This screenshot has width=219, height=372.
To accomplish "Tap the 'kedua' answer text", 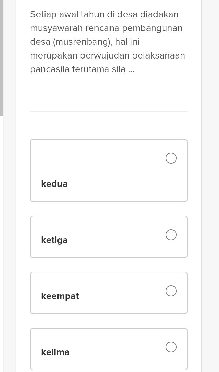I will click(x=54, y=184).
